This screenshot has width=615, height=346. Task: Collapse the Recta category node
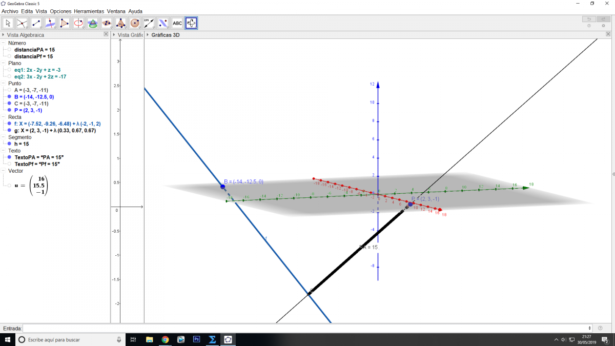[x=4, y=117]
